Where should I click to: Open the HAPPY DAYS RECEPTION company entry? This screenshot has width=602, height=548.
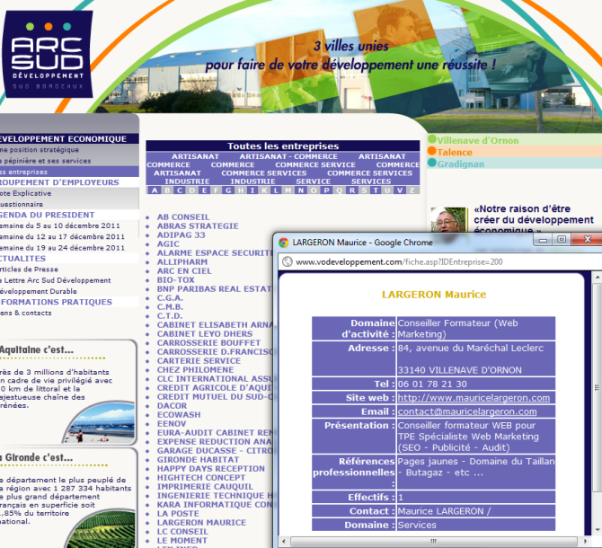coord(211,469)
